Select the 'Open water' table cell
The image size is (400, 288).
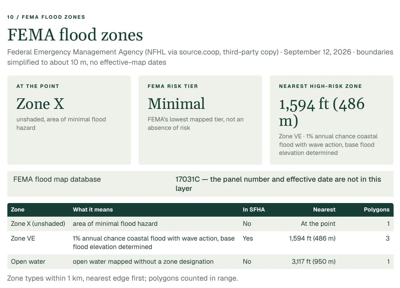click(x=28, y=262)
